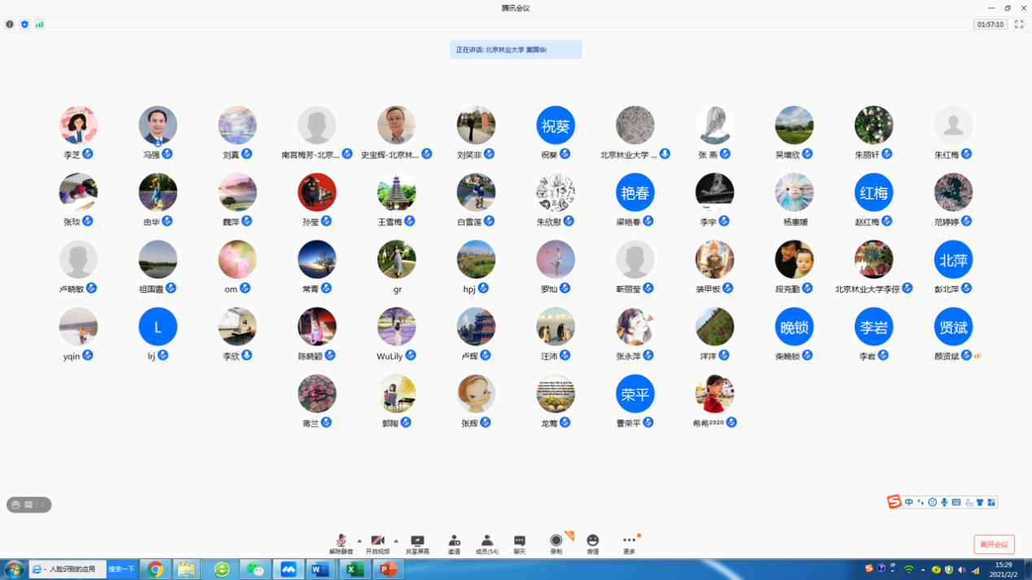The image size is (1032, 580).
Task: Toggle fullscreen mode at the top right
Action: pyautogui.click(x=1019, y=24)
